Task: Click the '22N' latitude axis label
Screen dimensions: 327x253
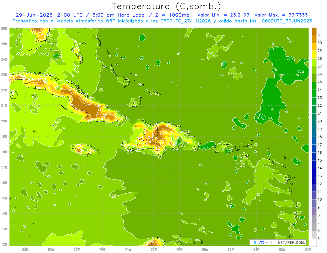Action: [4, 90]
